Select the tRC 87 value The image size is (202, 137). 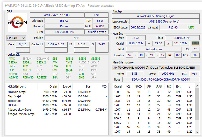coord(178,55)
